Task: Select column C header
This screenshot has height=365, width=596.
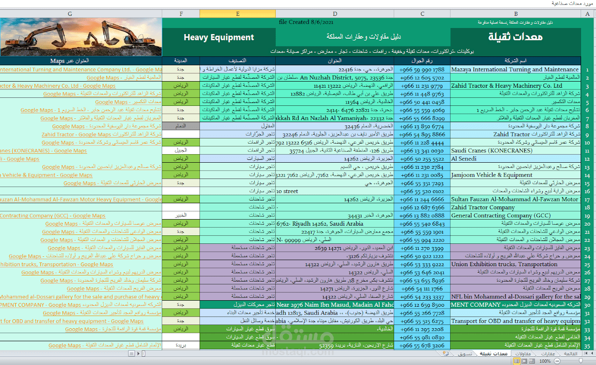Action: pos(422,14)
